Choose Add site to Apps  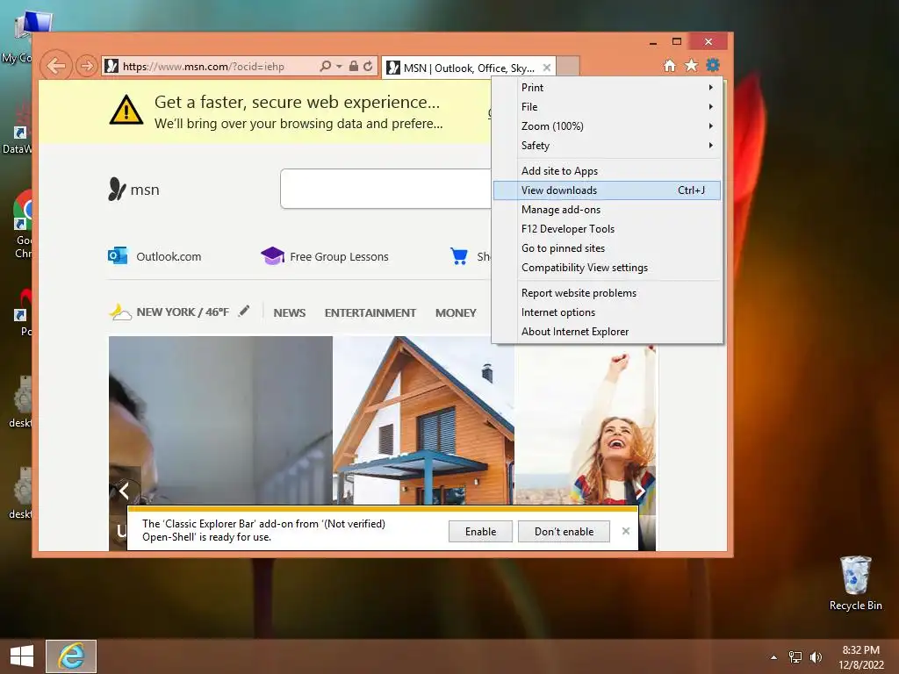(607, 171)
